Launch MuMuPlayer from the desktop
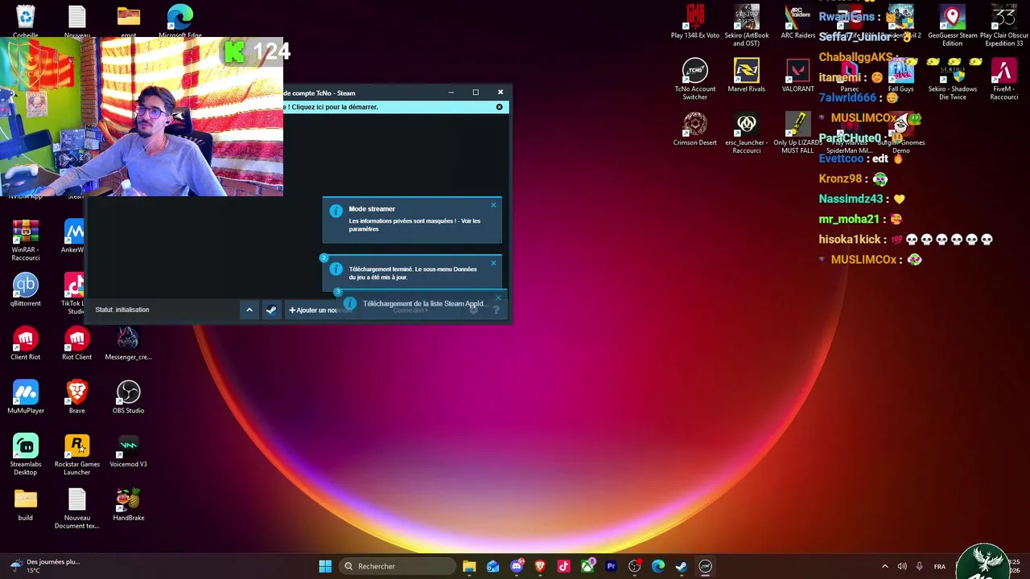1030x579 pixels. coord(25,397)
